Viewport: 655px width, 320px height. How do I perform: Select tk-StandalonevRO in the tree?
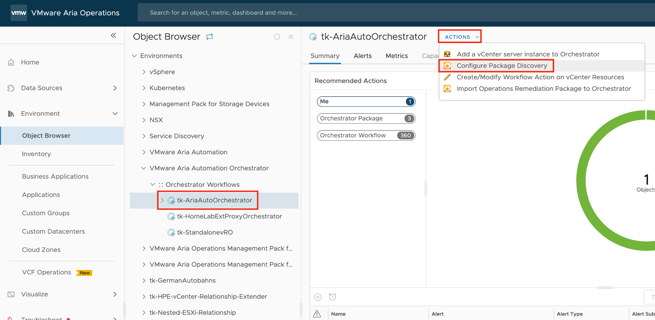click(x=205, y=232)
